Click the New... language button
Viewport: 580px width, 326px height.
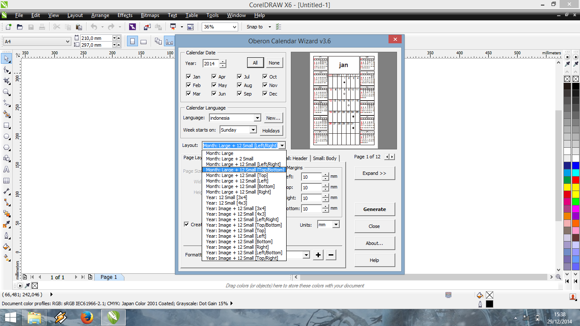tap(273, 118)
